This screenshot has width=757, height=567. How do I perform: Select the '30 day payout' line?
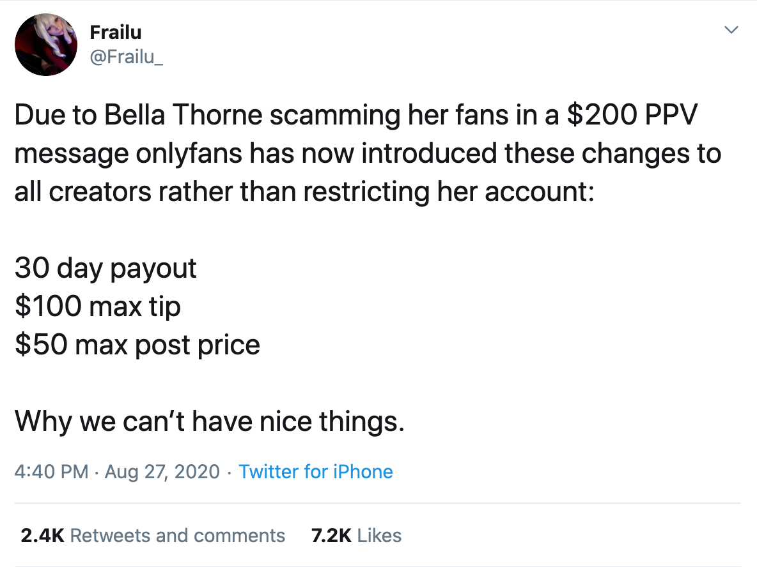click(x=105, y=269)
